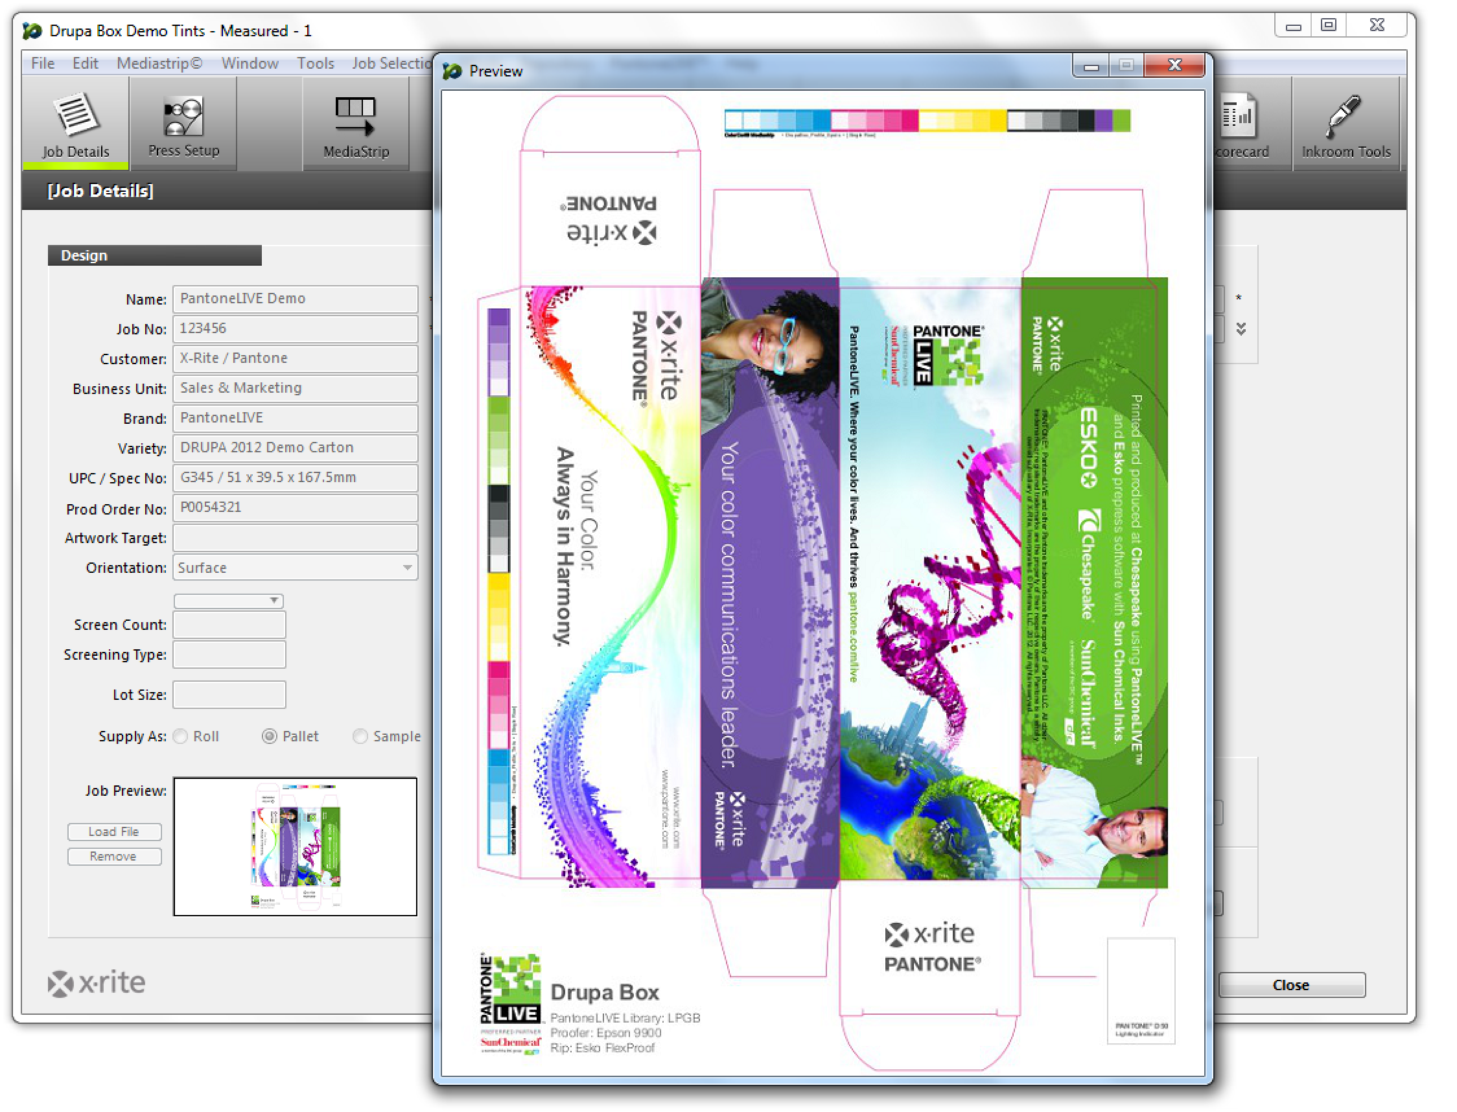Open the Mediastrip menu

[x=158, y=63]
